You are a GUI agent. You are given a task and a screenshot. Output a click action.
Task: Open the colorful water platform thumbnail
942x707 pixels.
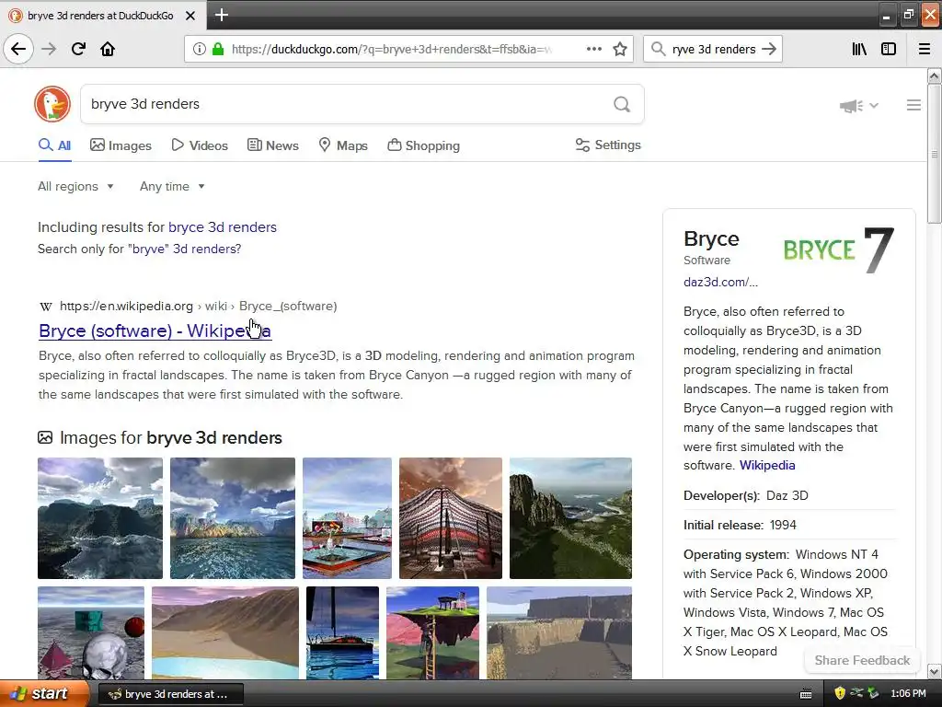(x=347, y=518)
